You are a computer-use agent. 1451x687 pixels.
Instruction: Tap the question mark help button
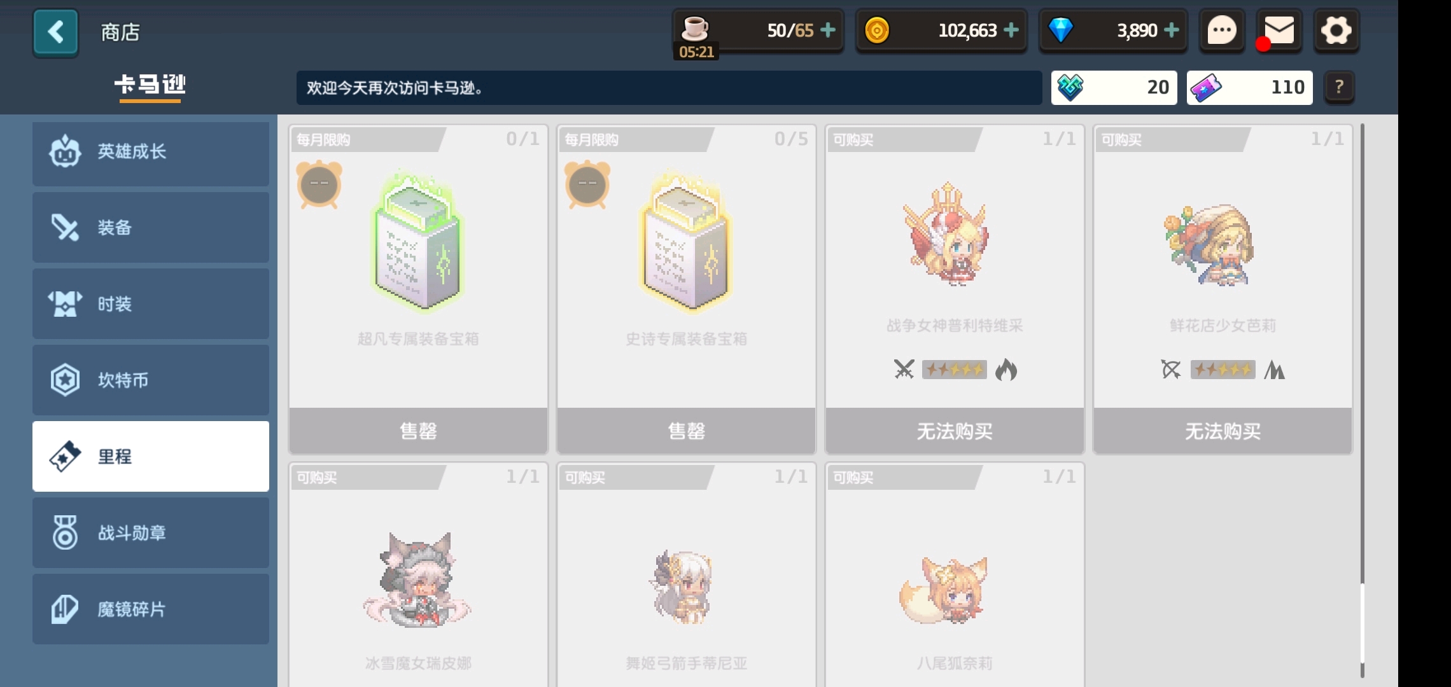coord(1339,87)
